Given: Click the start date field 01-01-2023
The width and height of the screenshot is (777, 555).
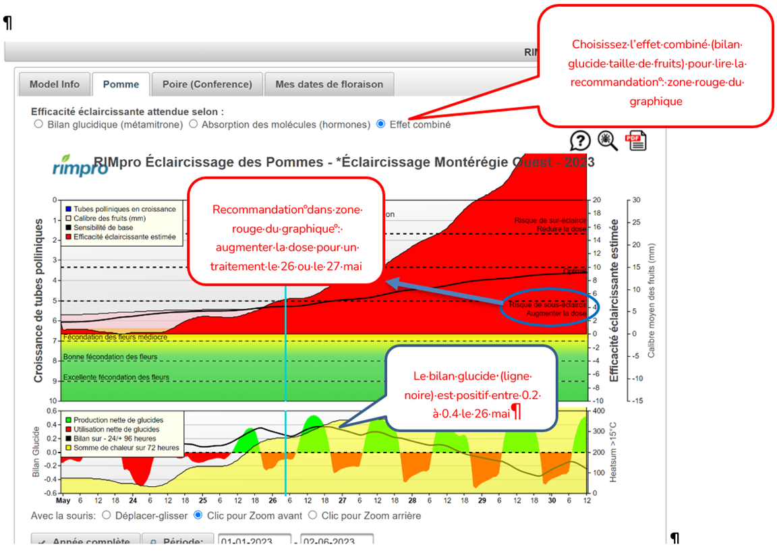Looking at the screenshot, I should click(255, 539).
